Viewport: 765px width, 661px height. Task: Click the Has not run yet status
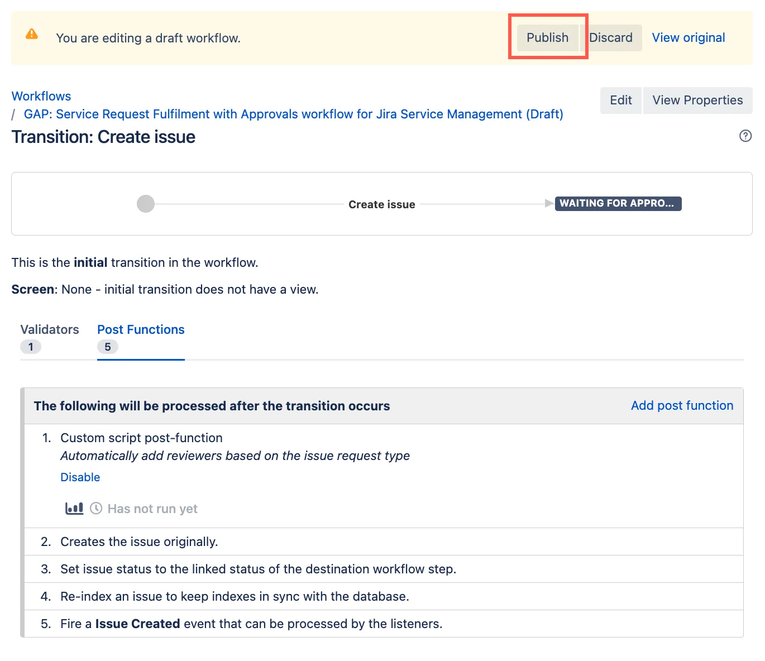pyautogui.click(x=152, y=509)
